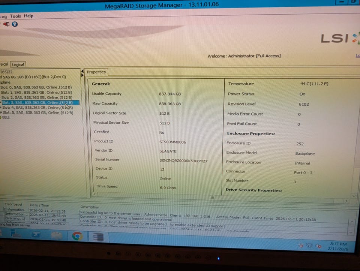Click Device ID value 12
This screenshot has width=360, height=271.
coord(162,169)
